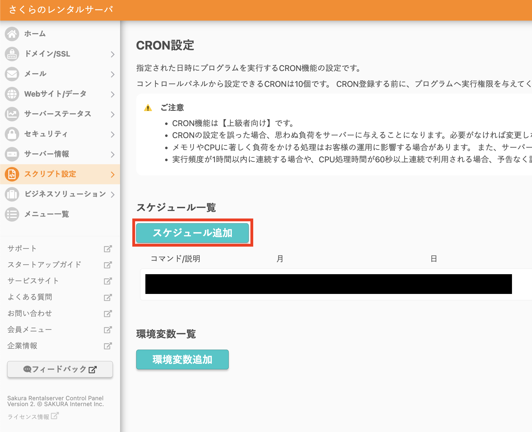Click the orange Script Settings icon
The height and width of the screenshot is (432, 532).
[12, 174]
